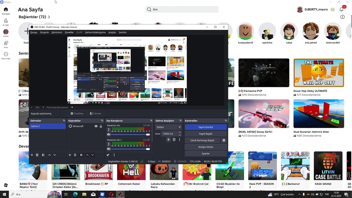This screenshot has height=198, width=352.
Task: Click the Robux icon beside the username
Action: [332, 9]
